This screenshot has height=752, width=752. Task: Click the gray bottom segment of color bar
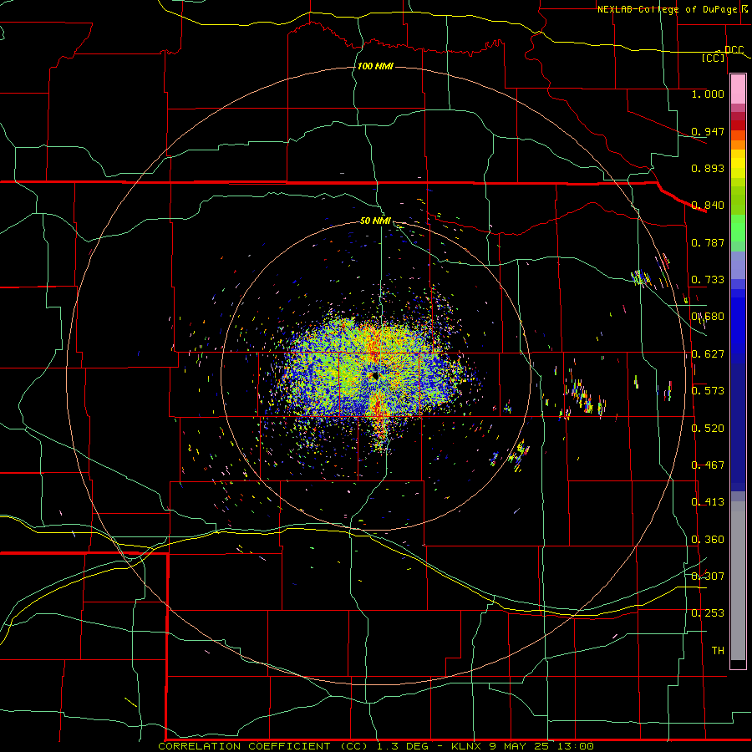pos(738,581)
